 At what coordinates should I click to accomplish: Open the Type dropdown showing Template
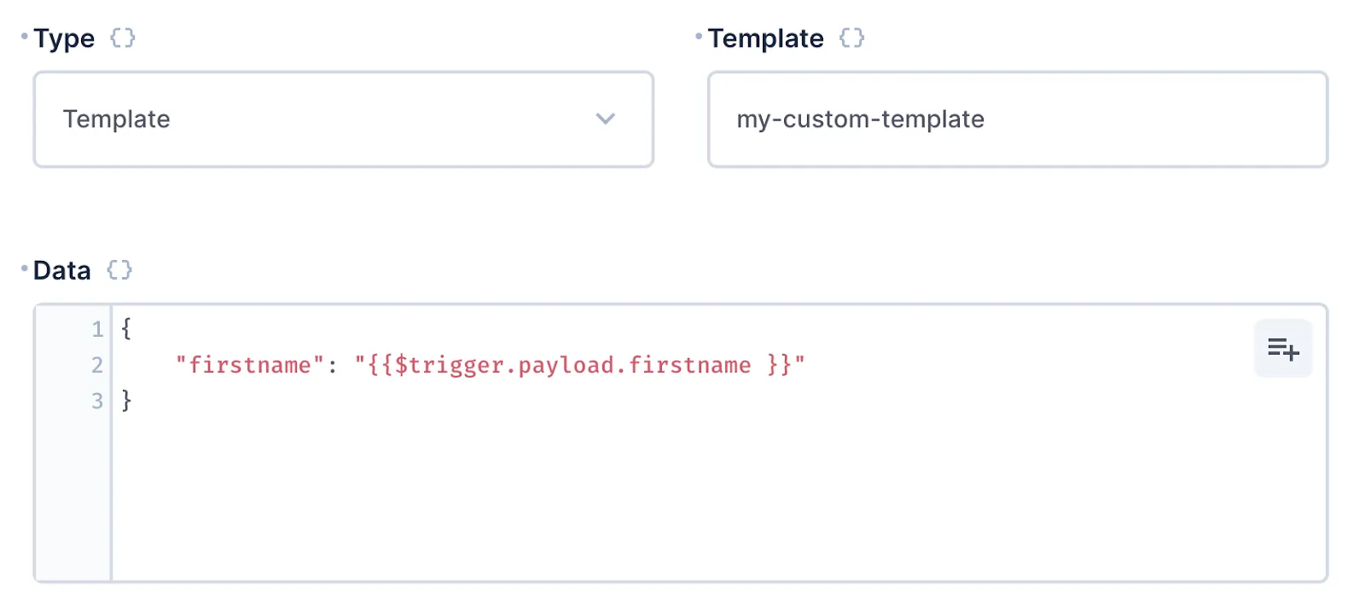pyautogui.click(x=343, y=119)
